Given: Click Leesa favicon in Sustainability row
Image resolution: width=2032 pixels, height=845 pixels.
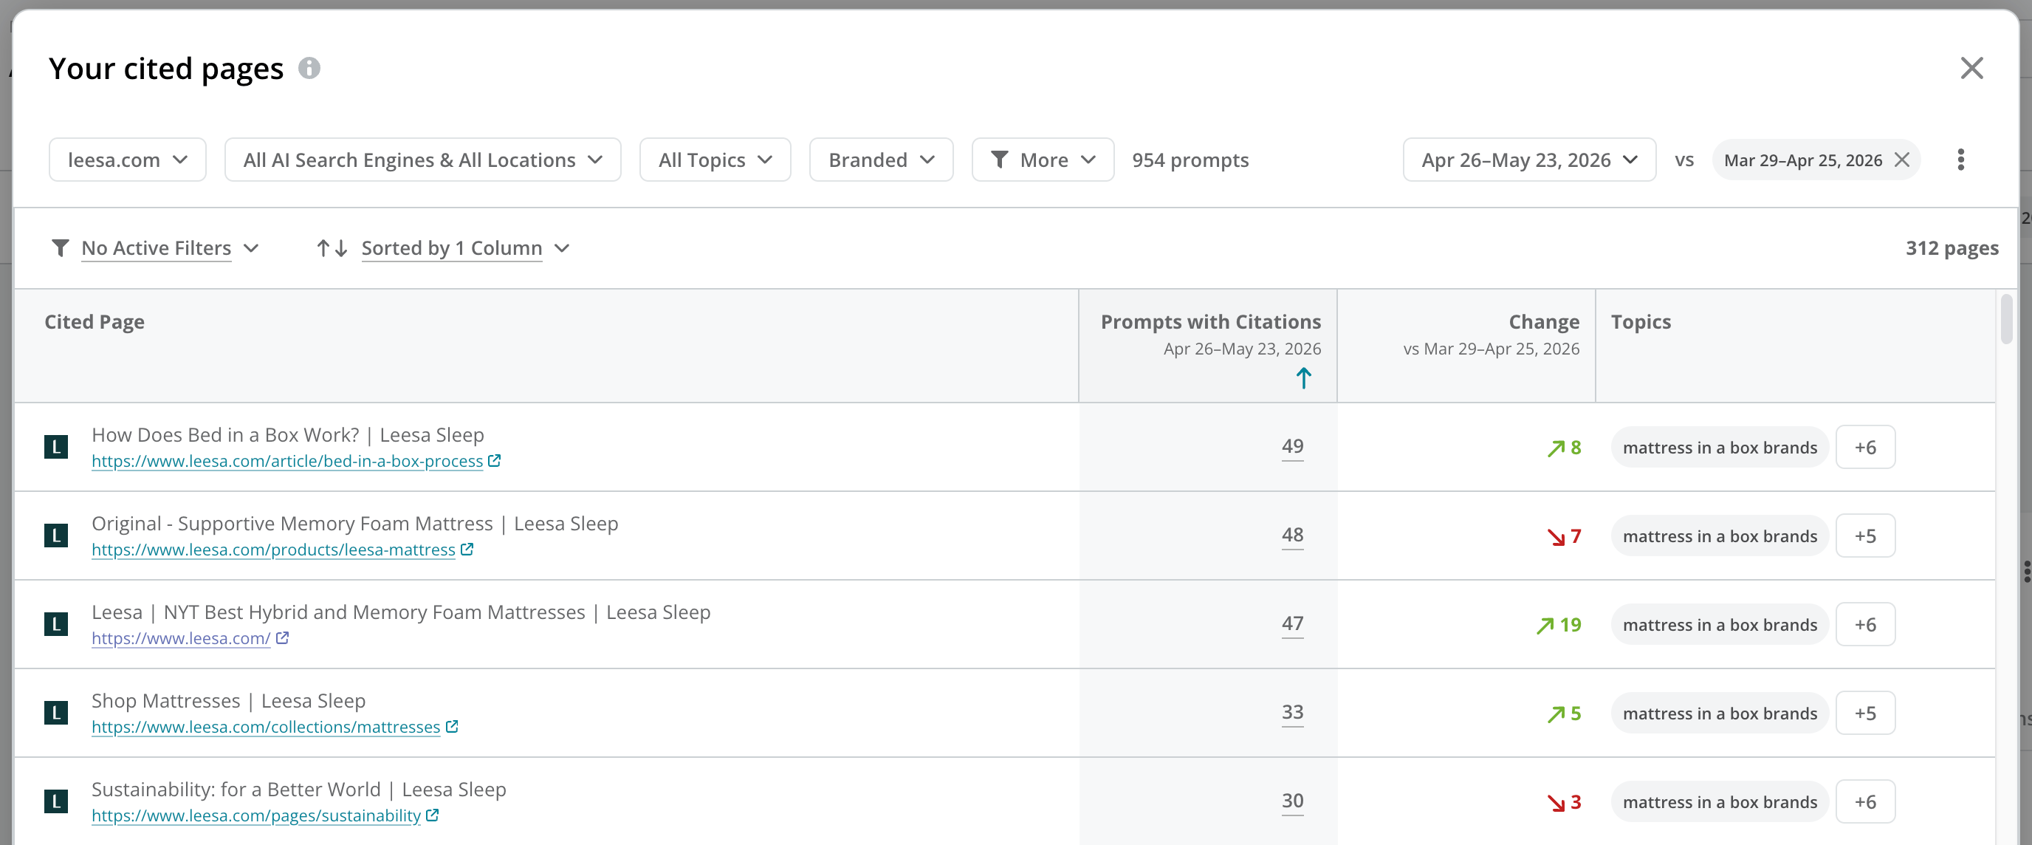Looking at the screenshot, I should point(56,801).
